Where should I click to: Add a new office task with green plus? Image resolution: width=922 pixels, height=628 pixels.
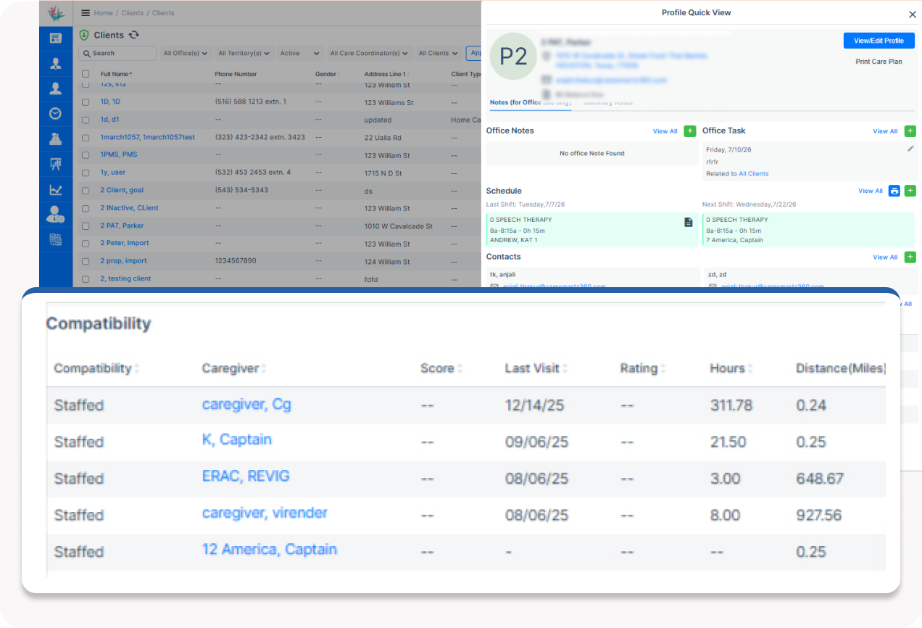coord(910,131)
